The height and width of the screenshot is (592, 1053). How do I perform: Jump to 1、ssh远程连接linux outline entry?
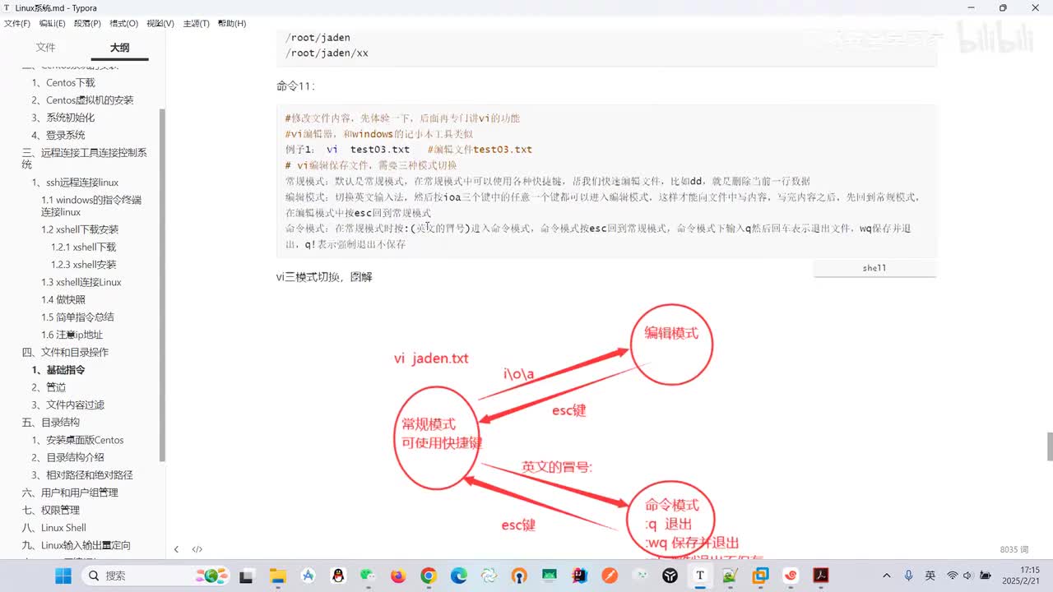(75, 183)
